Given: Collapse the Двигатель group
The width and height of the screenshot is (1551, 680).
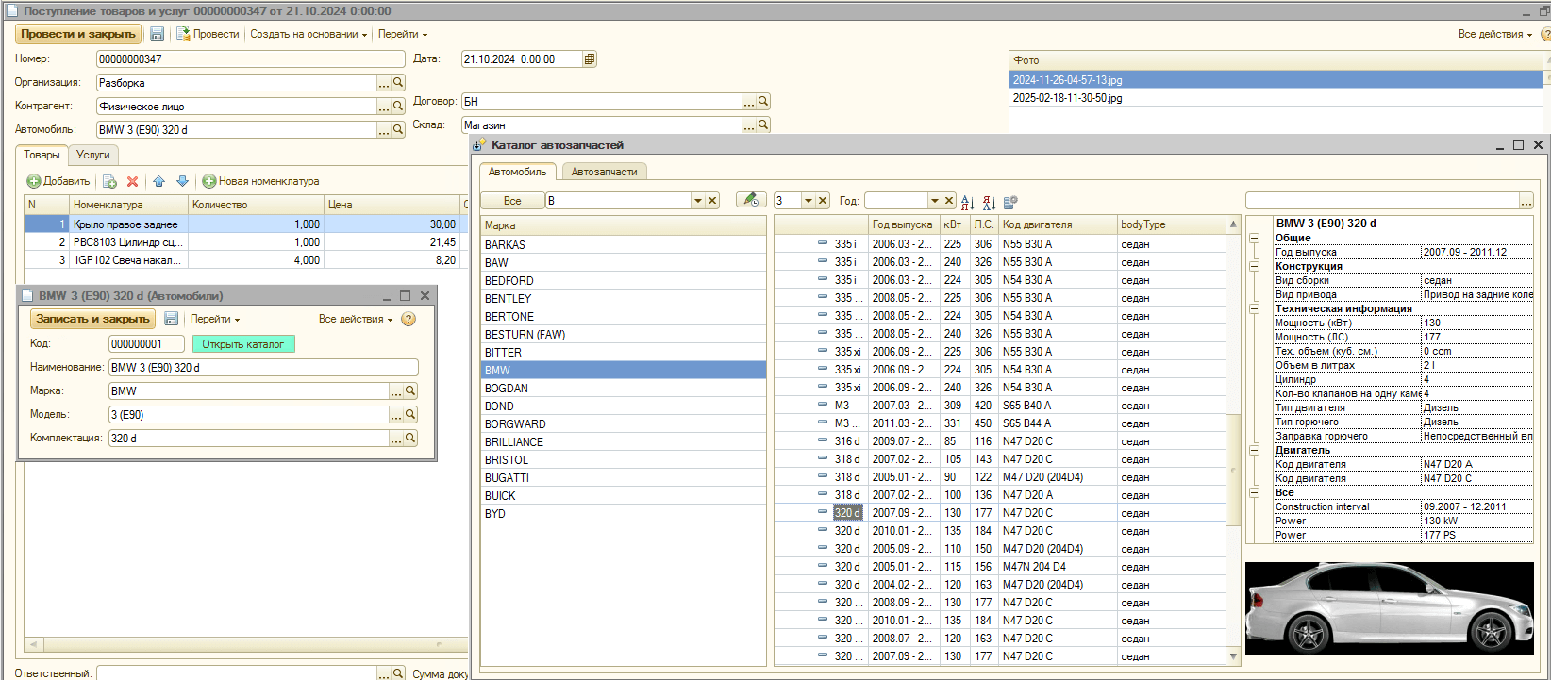Looking at the screenshot, I should [x=1255, y=450].
